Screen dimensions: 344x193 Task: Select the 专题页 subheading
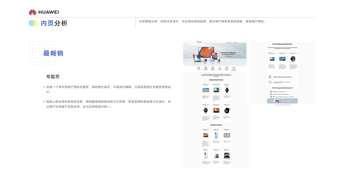tap(53, 77)
